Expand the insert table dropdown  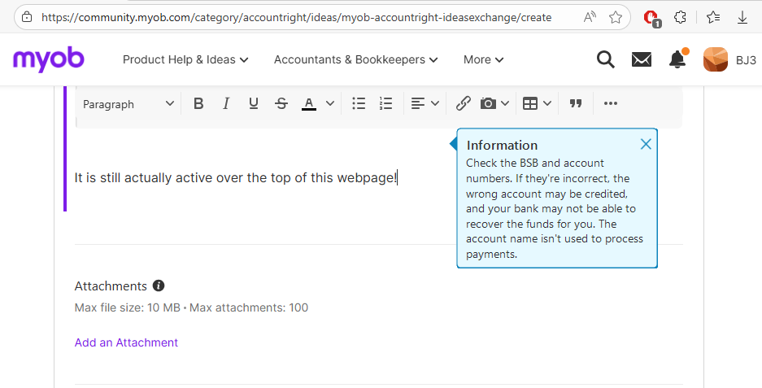[537, 103]
